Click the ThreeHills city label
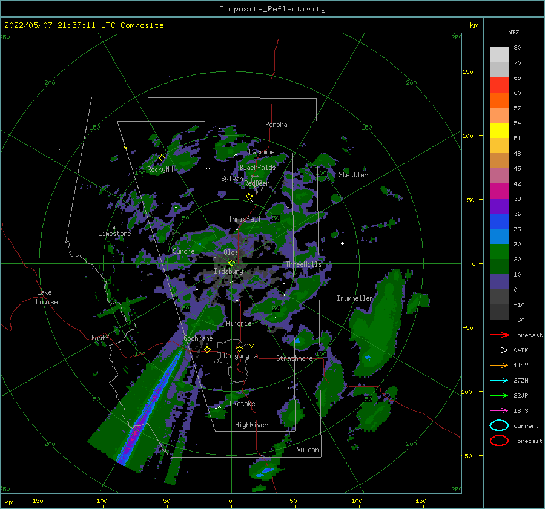Image resolution: width=545 pixels, height=509 pixels. coord(304,264)
